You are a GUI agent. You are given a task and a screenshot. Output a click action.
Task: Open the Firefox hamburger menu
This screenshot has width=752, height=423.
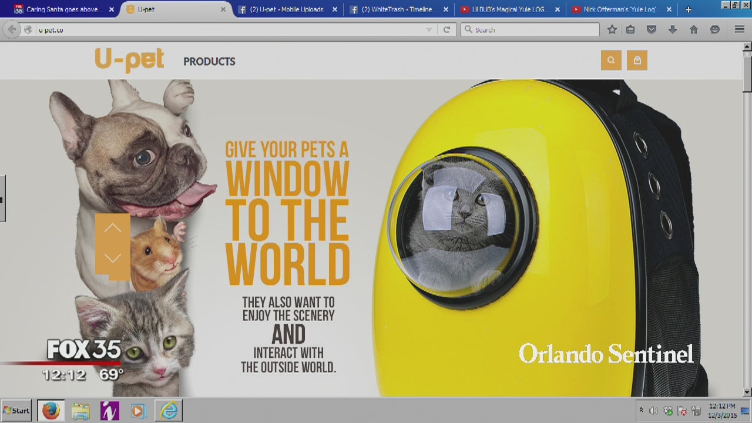tap(740, 29)
